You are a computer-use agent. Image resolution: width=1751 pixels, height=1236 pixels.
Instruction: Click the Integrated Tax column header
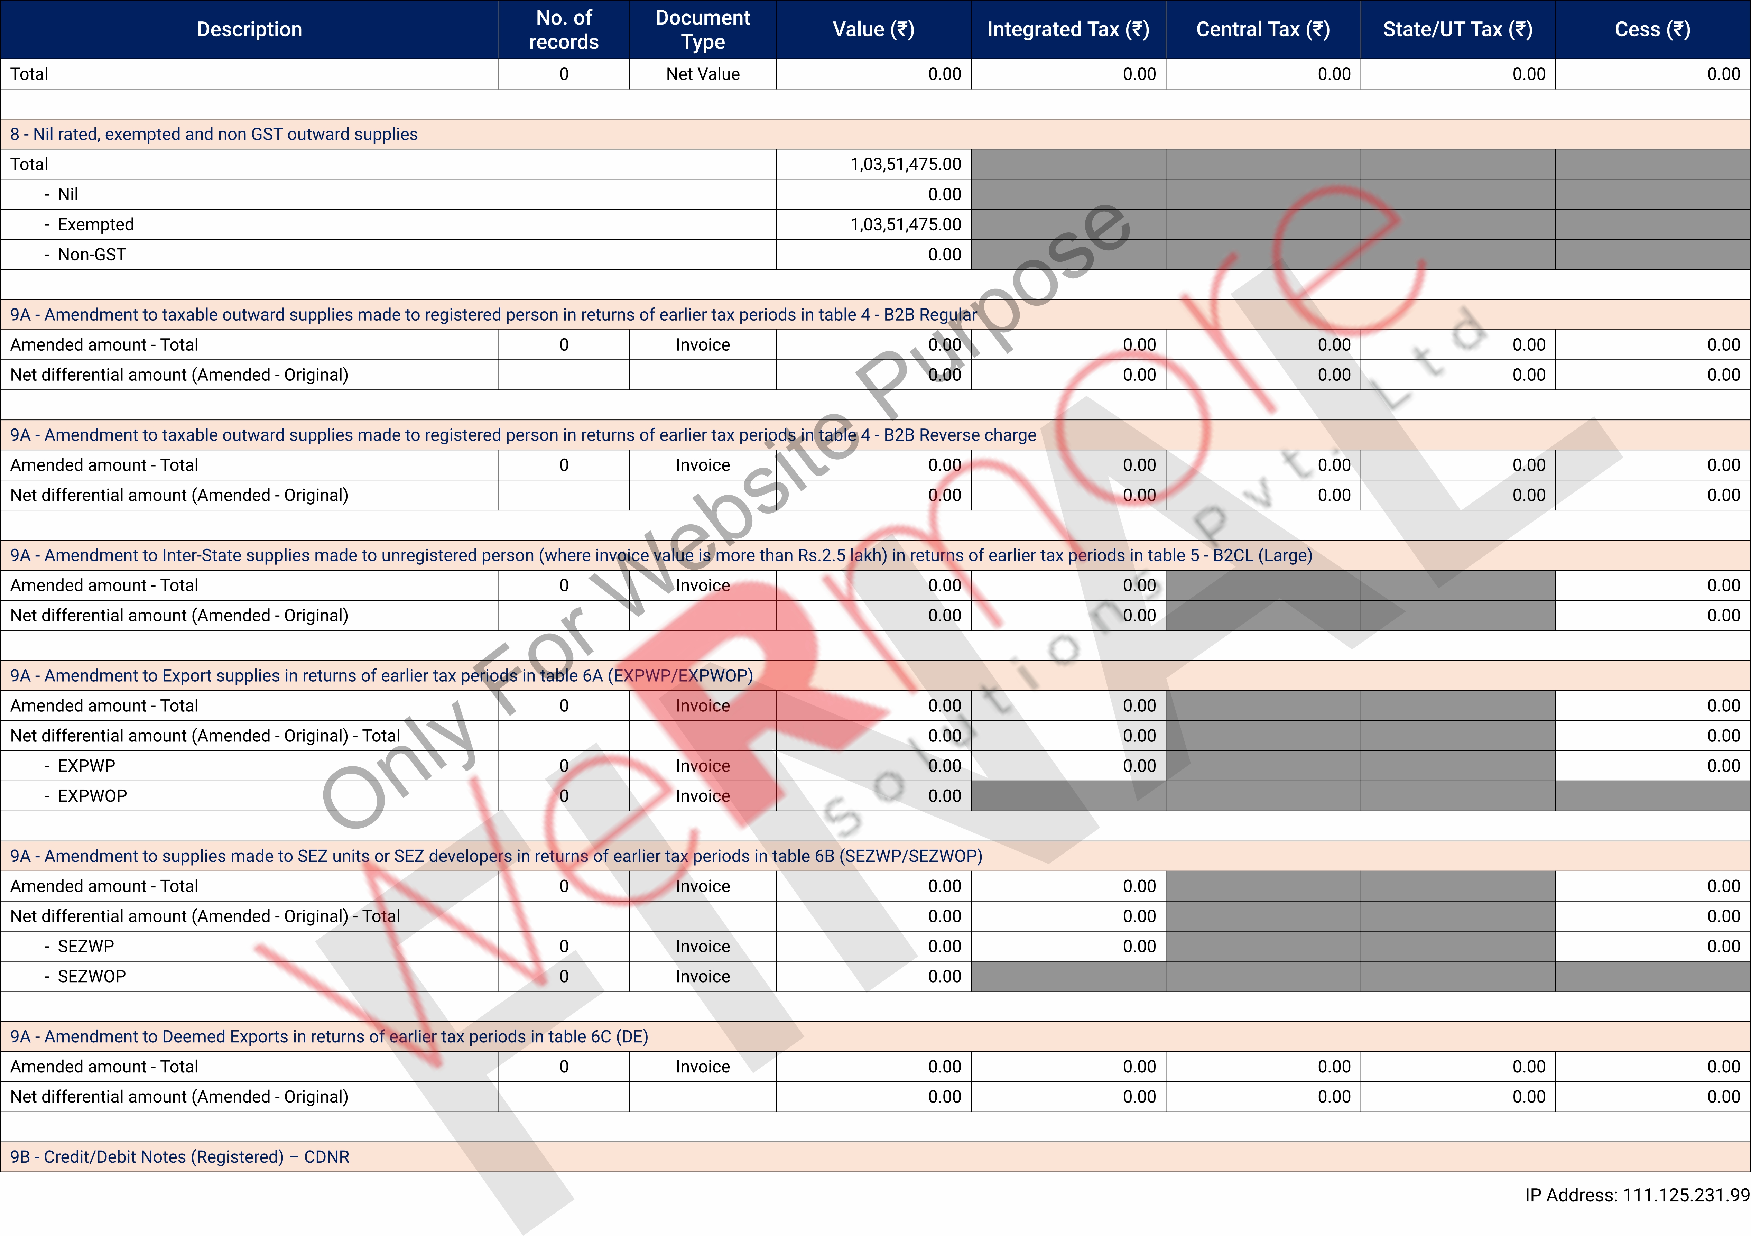click(x=1068, y=29)
